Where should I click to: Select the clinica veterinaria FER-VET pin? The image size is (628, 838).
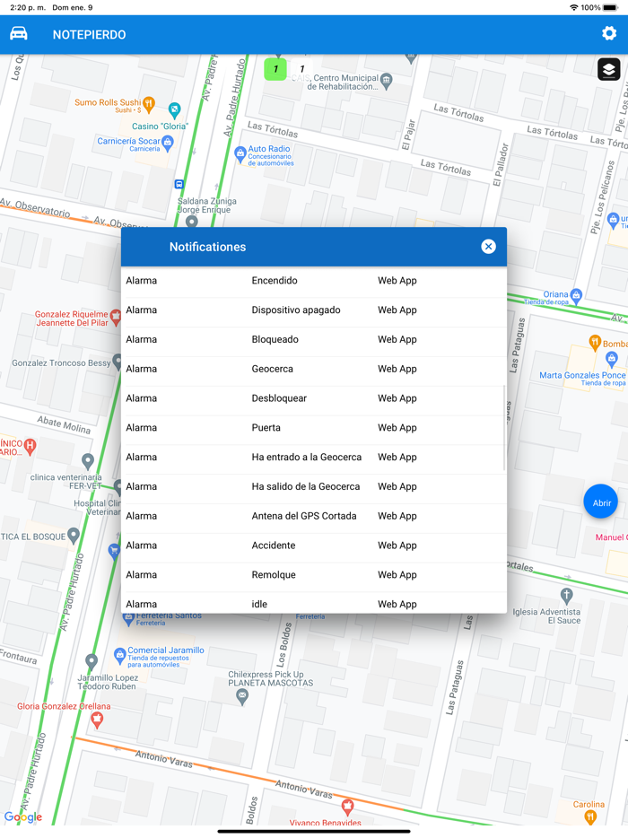[x=88, y=461]
